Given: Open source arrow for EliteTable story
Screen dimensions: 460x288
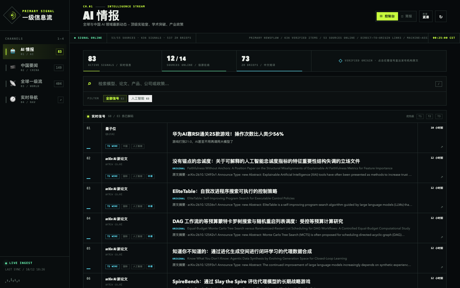Looking at the screenshot, I should click(442, 207).
